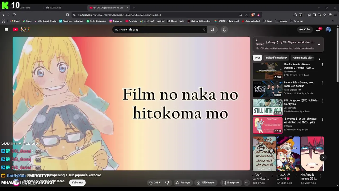Click the magnifier search button
Screen dimensions: 339x191
click(x=212, y=29)
